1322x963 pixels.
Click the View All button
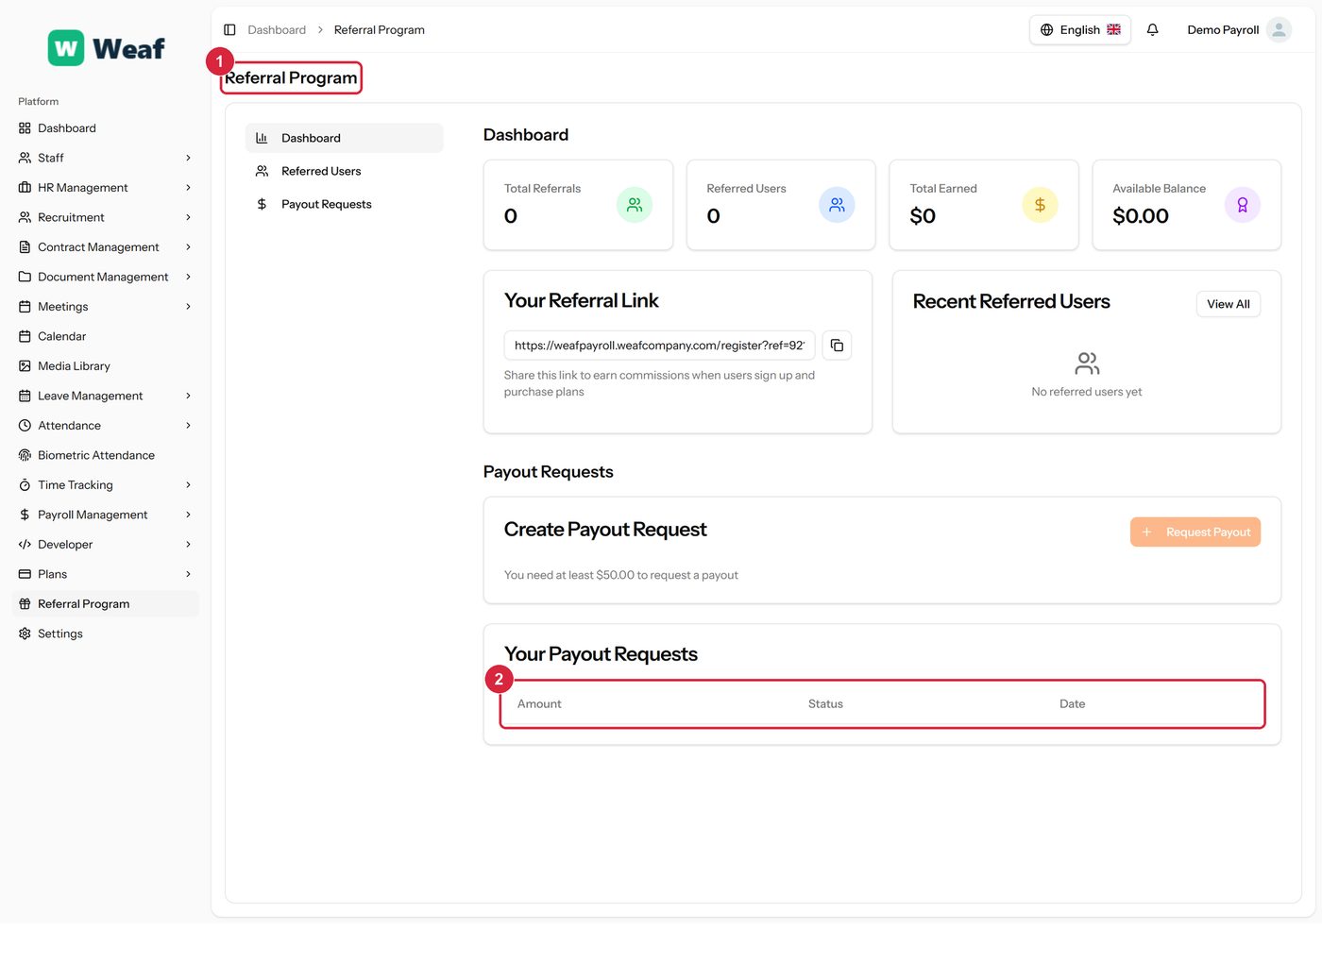(x=1228, y=304)
